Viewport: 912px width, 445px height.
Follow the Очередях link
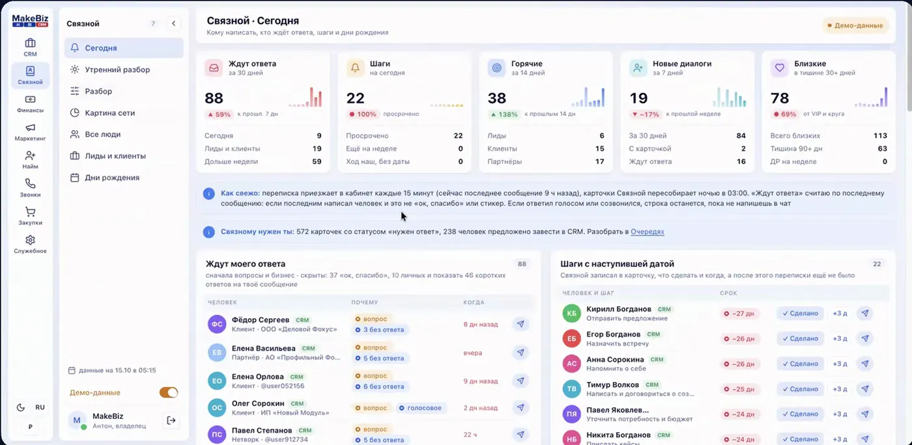648,232
